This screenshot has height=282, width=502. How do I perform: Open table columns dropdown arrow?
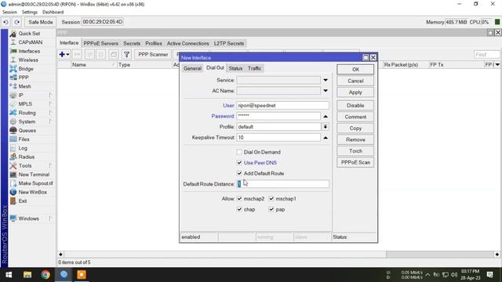pos(497,64)
